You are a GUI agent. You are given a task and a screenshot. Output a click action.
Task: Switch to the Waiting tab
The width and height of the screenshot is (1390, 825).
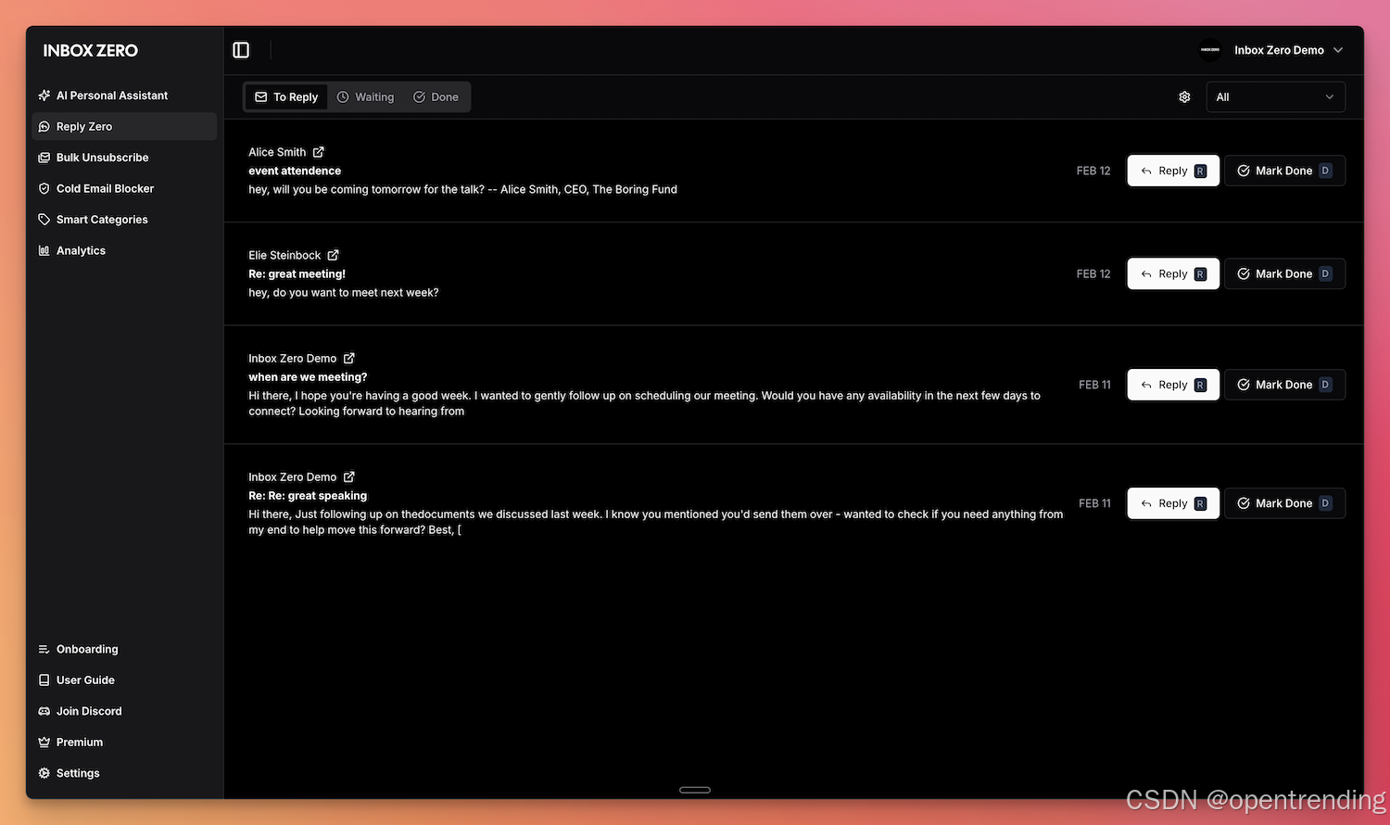(x=365, y=97)
